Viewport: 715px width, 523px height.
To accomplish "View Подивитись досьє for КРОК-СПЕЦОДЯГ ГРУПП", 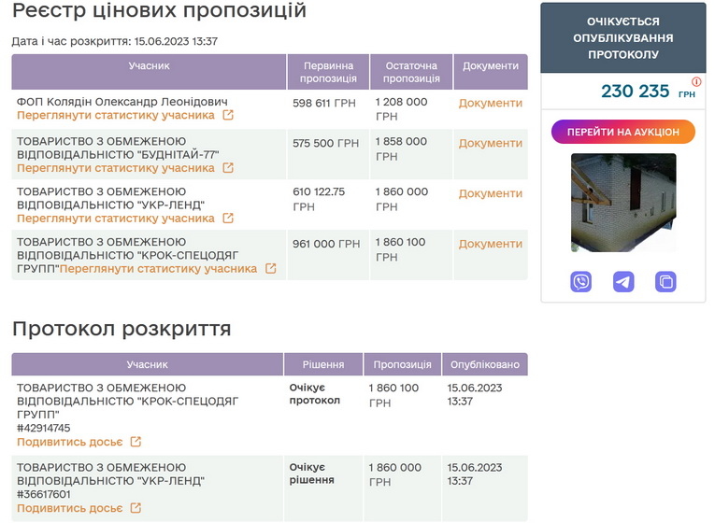I will coord(70,442).
